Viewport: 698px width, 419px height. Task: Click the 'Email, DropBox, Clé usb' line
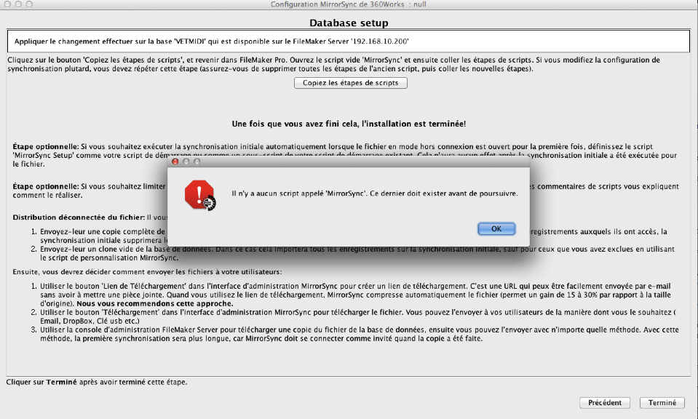click(90, 321)
